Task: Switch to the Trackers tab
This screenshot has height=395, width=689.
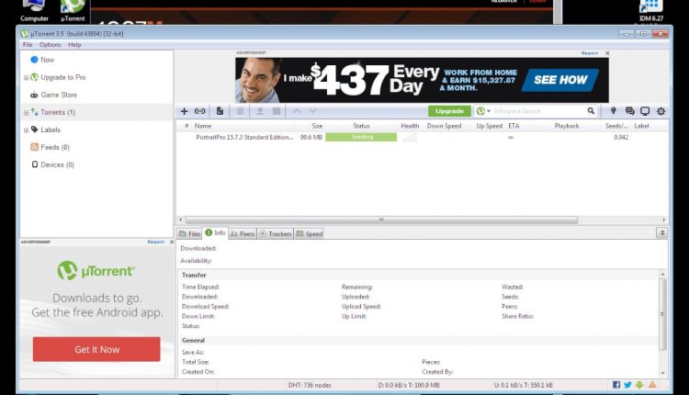Action: click(x=275, y=233)
